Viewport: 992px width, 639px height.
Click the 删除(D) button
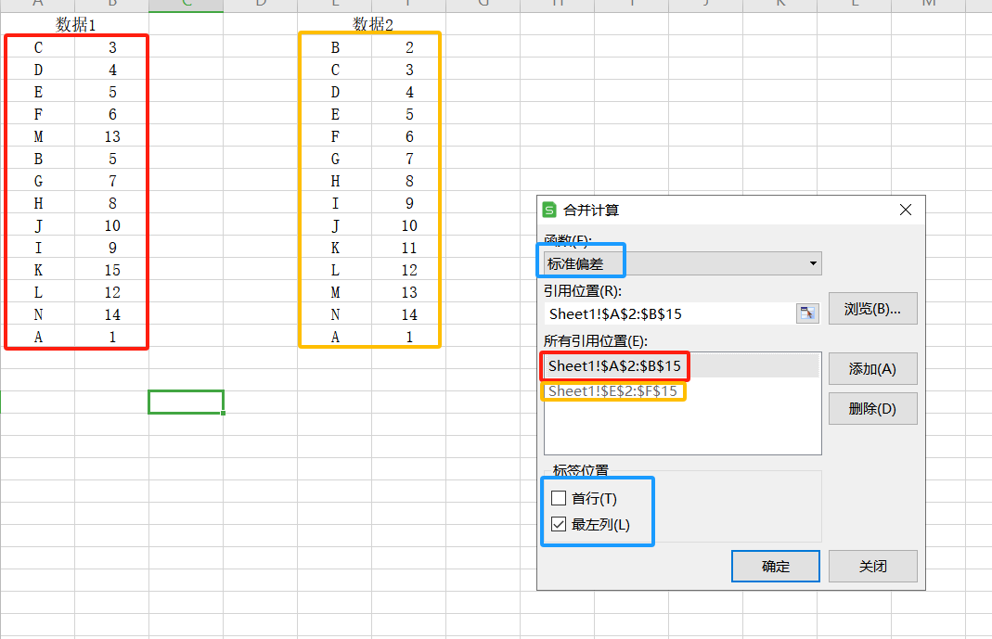tap(872, 408)
